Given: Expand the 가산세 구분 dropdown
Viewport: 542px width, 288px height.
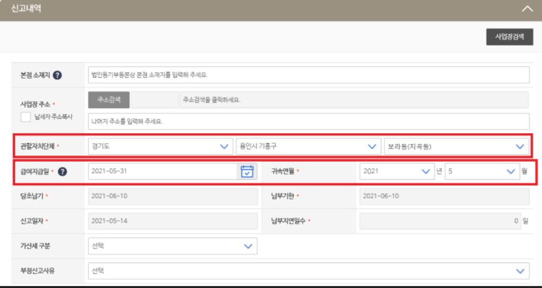Looking at the screenshot, I should tap(173, 246).
